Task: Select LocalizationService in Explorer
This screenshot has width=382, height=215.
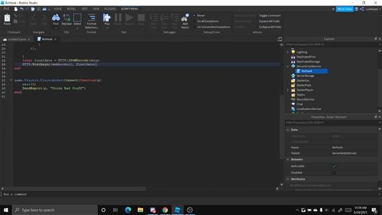Action: (x=309, y=109)
